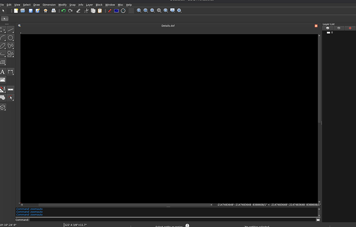
Task: Click the Paste clipboard icon
Action: click(100, 11)
